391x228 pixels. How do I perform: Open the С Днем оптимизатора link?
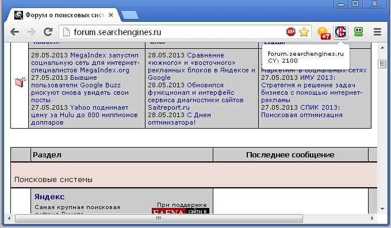(179, 119)
